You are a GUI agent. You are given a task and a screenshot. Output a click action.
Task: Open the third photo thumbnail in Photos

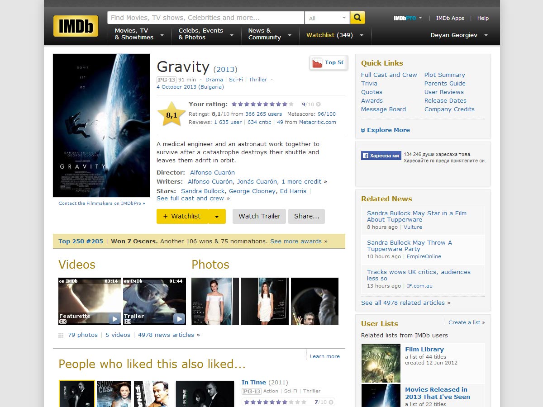314,301
